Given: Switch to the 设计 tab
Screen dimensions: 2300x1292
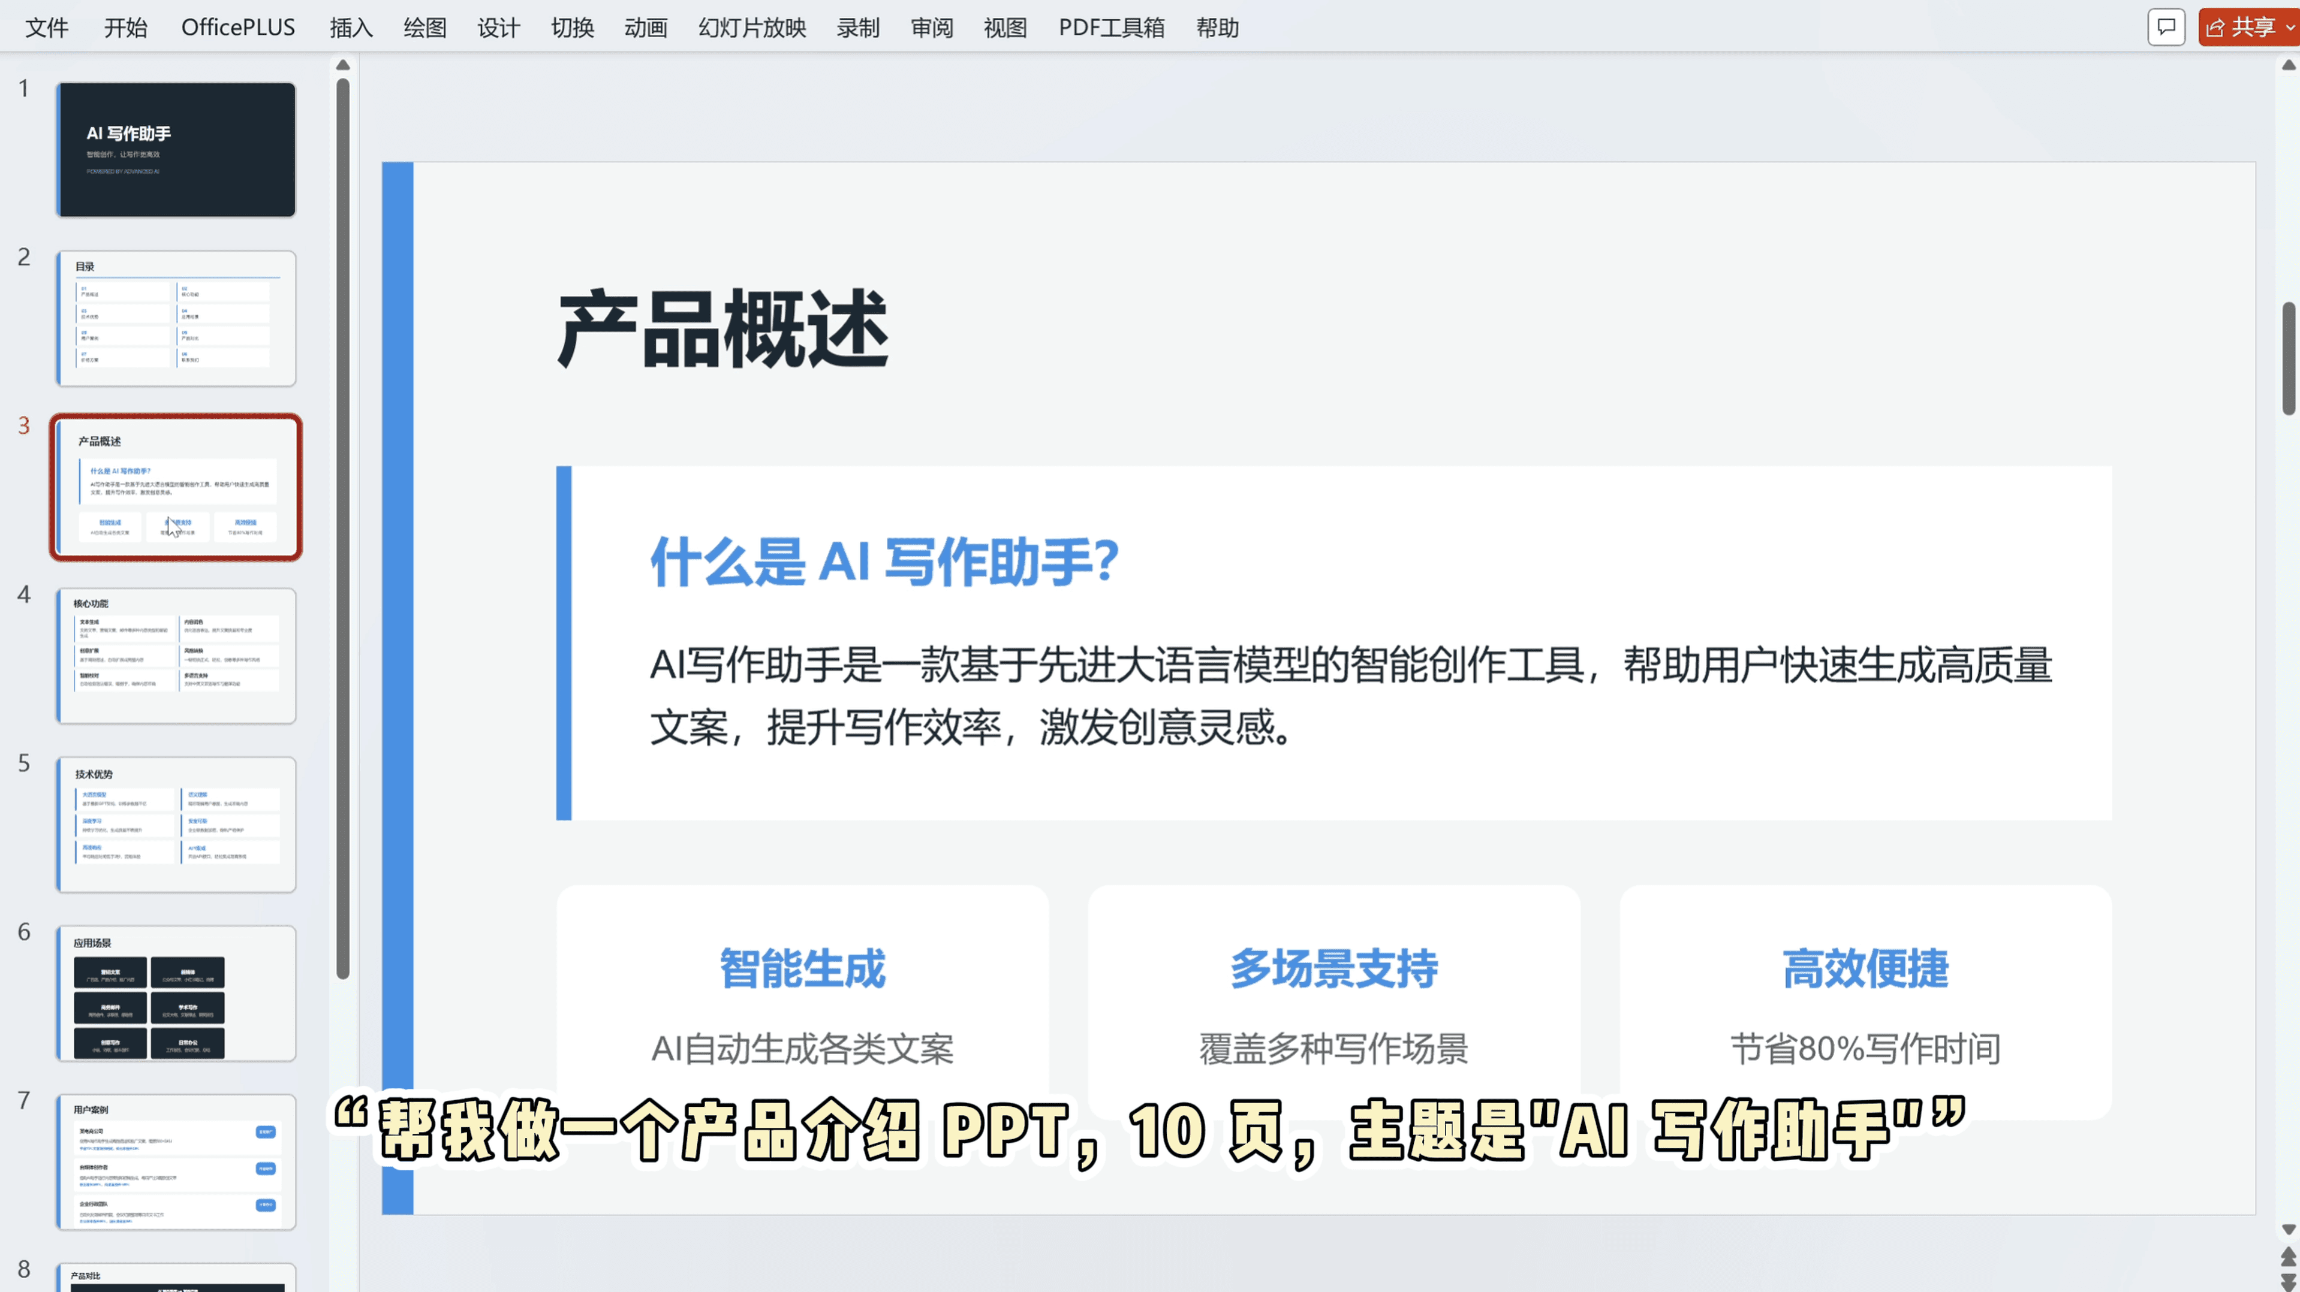Looking at the screenshot, I should pos(498,27).
